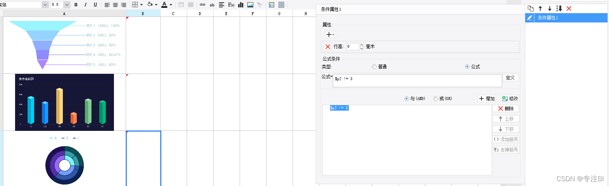Screen dimensions: 609x186
Task: Insert rich text with ab icon
Action: click(x=212, y=5)
